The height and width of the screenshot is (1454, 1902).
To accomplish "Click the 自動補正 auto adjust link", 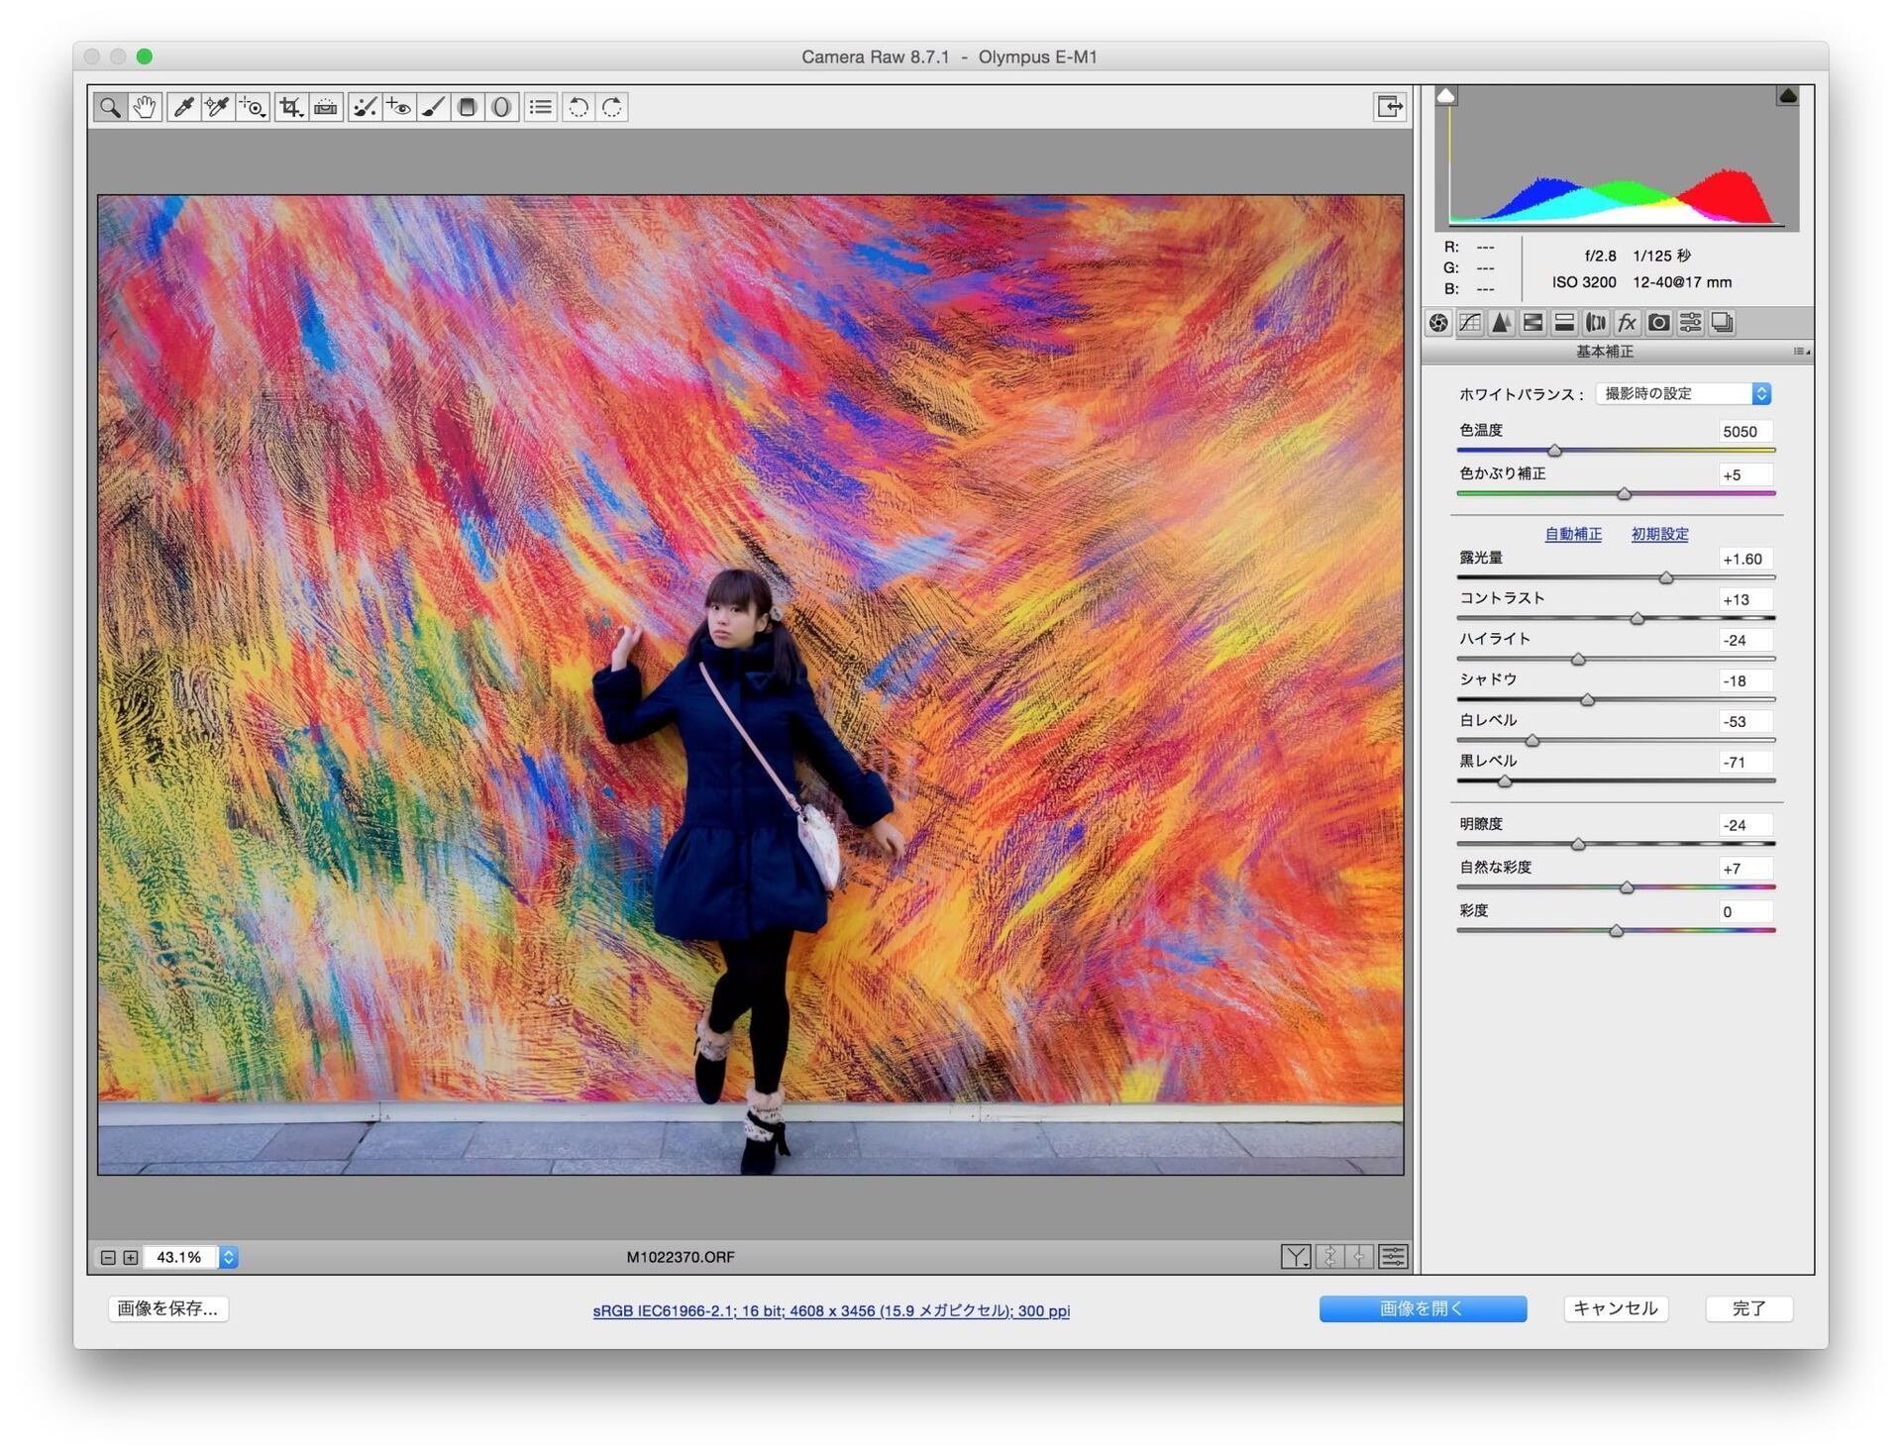I will click(x=1573, y=534).
